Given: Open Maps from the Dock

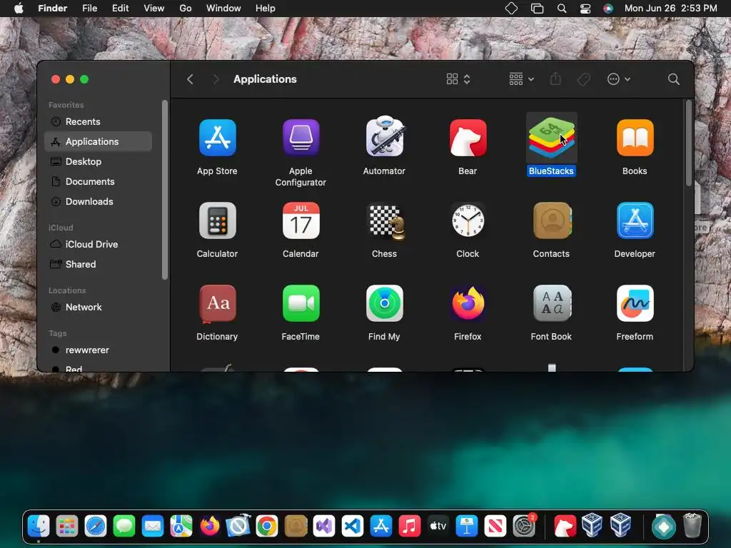Looking at the screenshot, I should (181, 527).
